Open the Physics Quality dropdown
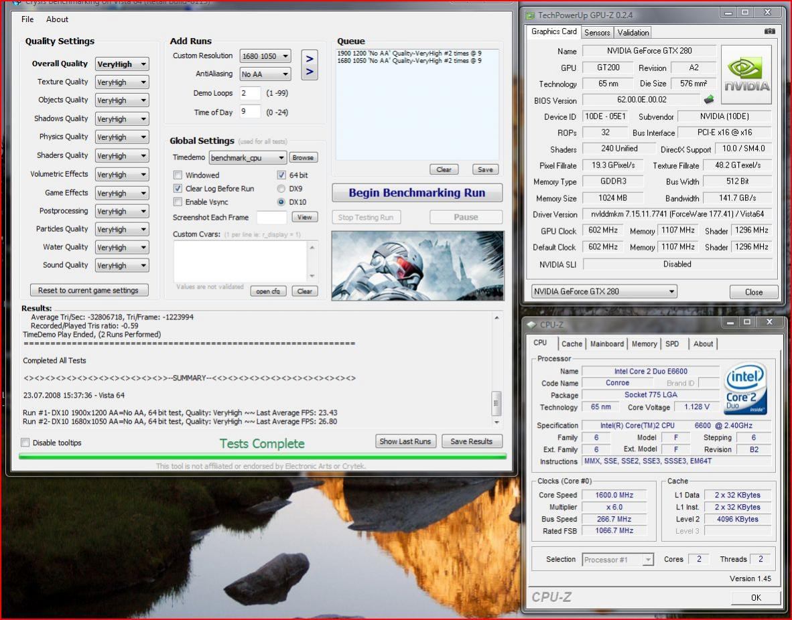Screen dimensions: 792x620 click(x=122, y=137)
